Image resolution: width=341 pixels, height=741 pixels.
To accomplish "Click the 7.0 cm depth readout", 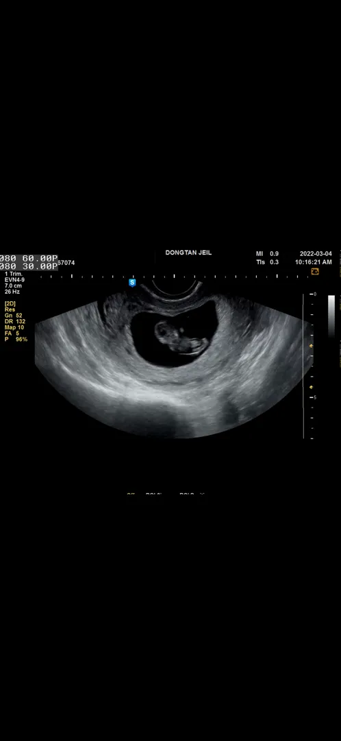I will tap(13, 286).
